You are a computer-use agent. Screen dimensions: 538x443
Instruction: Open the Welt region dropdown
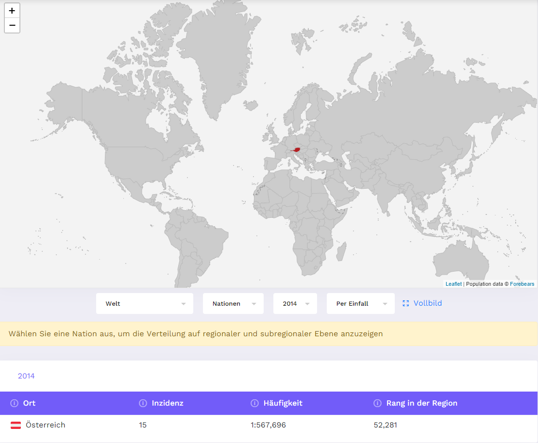point(144,304)
